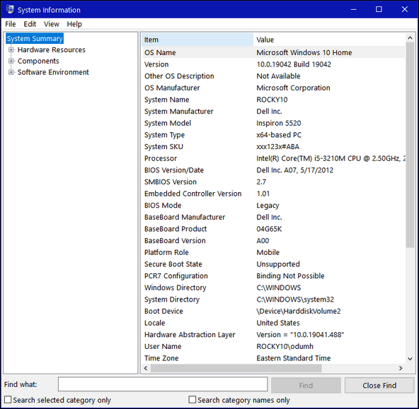Click the Item column header

[x=197, y=40]
